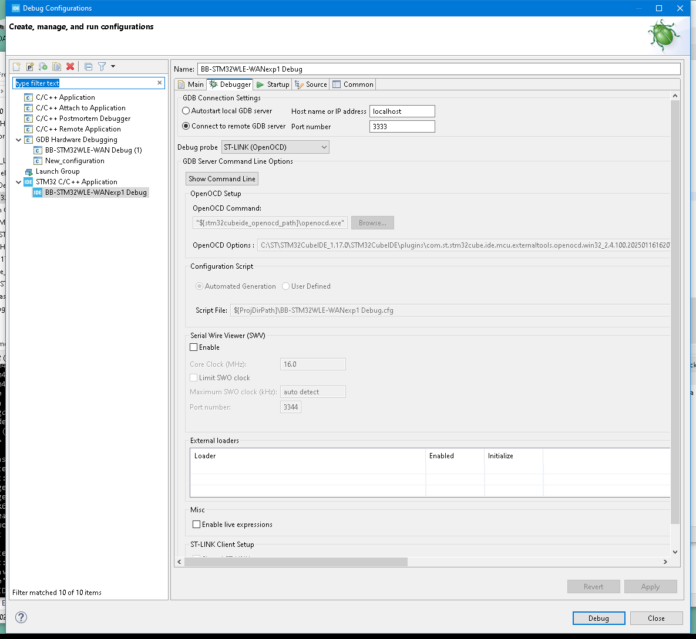The height and width of the screenshot is (639, 696).
Task: Switch to the Common tab
Action: [x=353, y=84]
